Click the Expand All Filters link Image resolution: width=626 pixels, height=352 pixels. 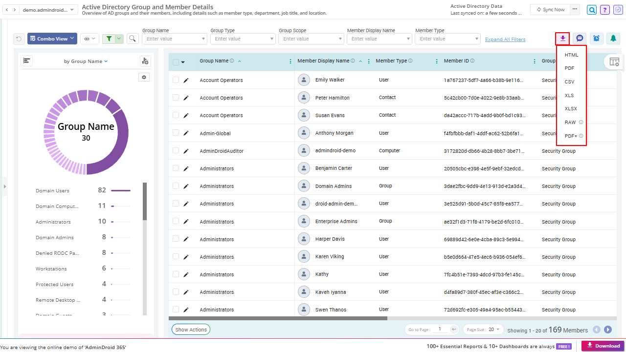(x=505, y=40)
